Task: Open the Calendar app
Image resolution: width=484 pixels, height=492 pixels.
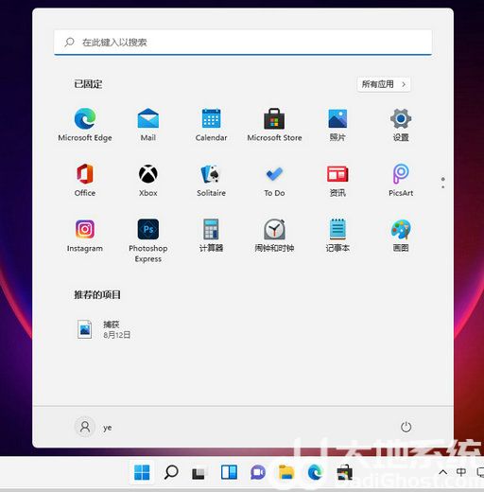Action: (211, 124)
